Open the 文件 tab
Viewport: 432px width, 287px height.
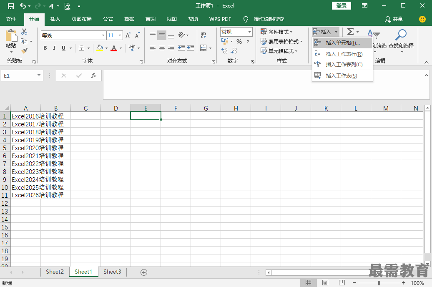(x=11, y=19)
